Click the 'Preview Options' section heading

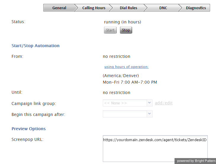[28, 129]
